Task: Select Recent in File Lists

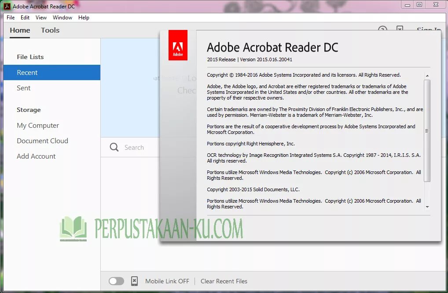Action: click(52, 72)
